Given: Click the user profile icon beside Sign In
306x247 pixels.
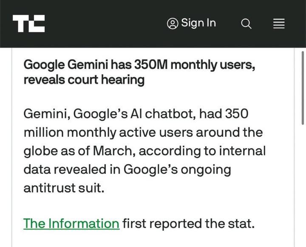Looking at the screenshot, I should 173,23.
